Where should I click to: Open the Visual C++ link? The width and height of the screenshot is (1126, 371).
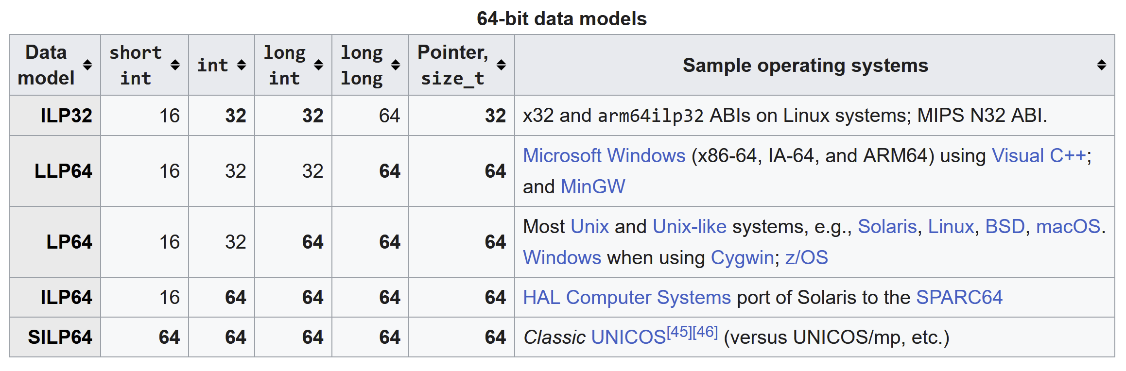pyautogui.click(x=1039, y=156)
